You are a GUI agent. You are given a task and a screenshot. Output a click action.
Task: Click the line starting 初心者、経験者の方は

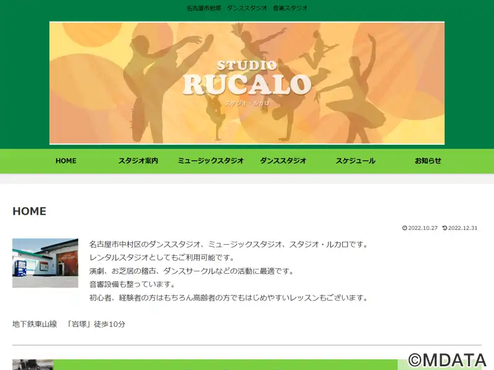tap(228, 298)
